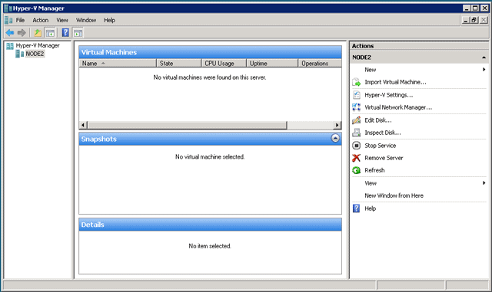This screenshot has width=492, height=292.
Task: Sort by the Name column header
Action: pyautogui.click(x=118, y=64)
